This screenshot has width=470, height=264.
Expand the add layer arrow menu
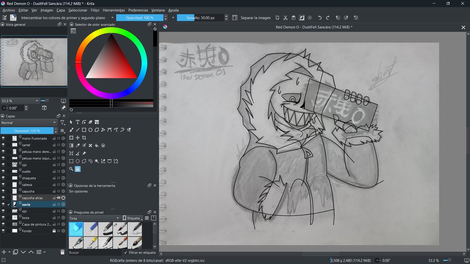point(9,252)
